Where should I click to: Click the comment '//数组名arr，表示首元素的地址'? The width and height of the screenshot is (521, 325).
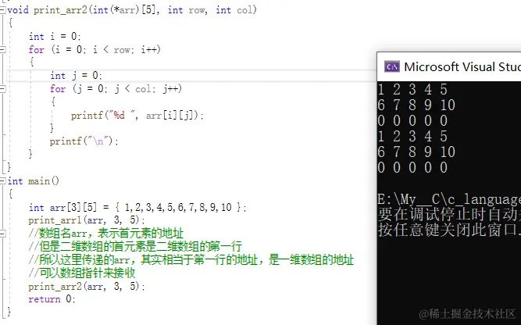(106, 234)
